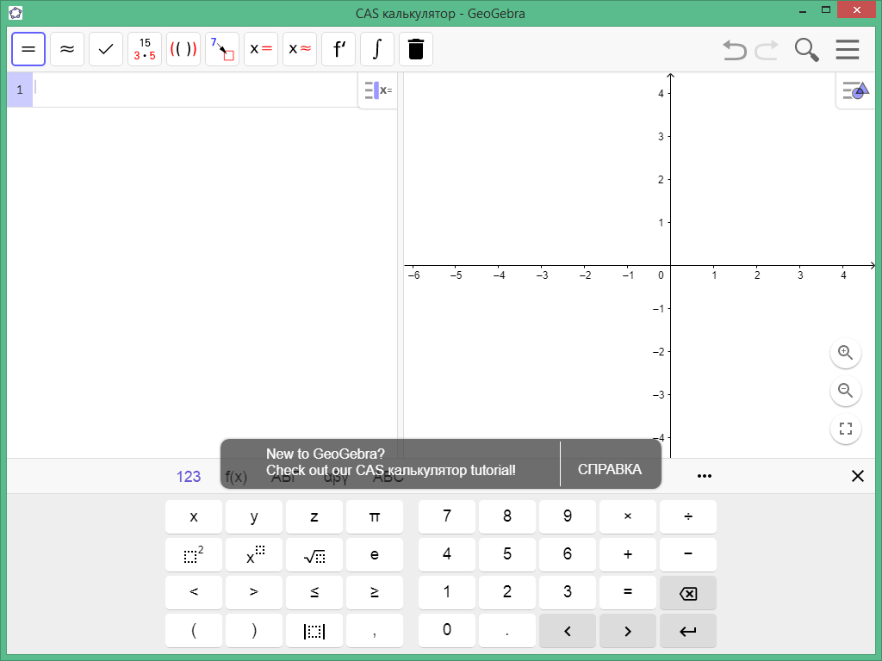This screenshot has width=882, height=661.
Task: Open the Search tool
Action: click(806, 50)
